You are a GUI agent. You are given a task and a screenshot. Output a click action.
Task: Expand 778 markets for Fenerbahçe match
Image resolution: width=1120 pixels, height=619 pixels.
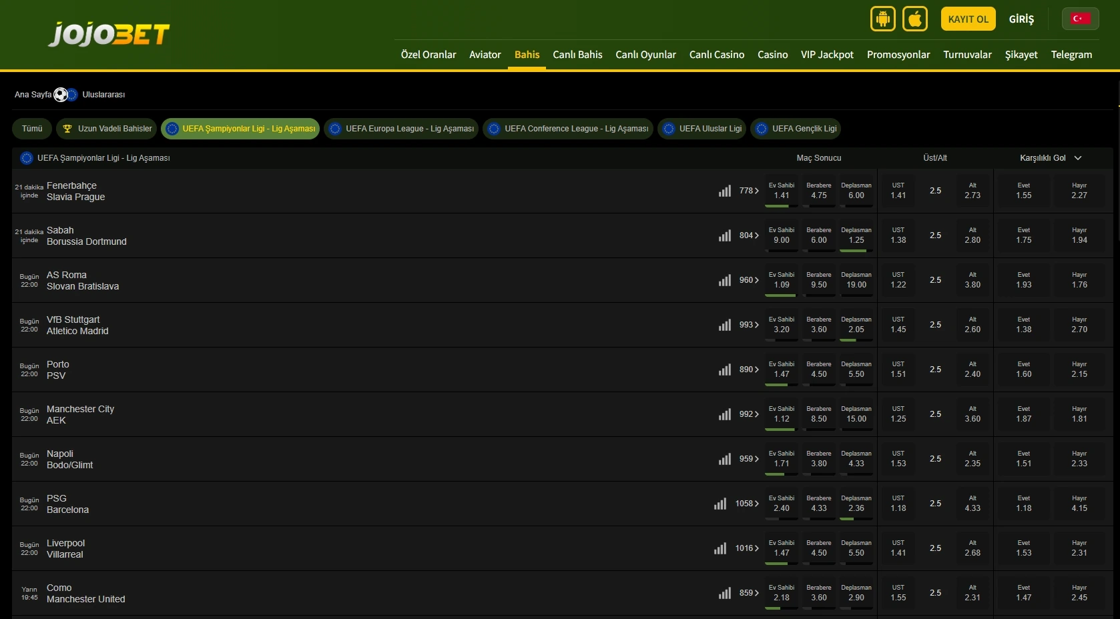point(749,191)
